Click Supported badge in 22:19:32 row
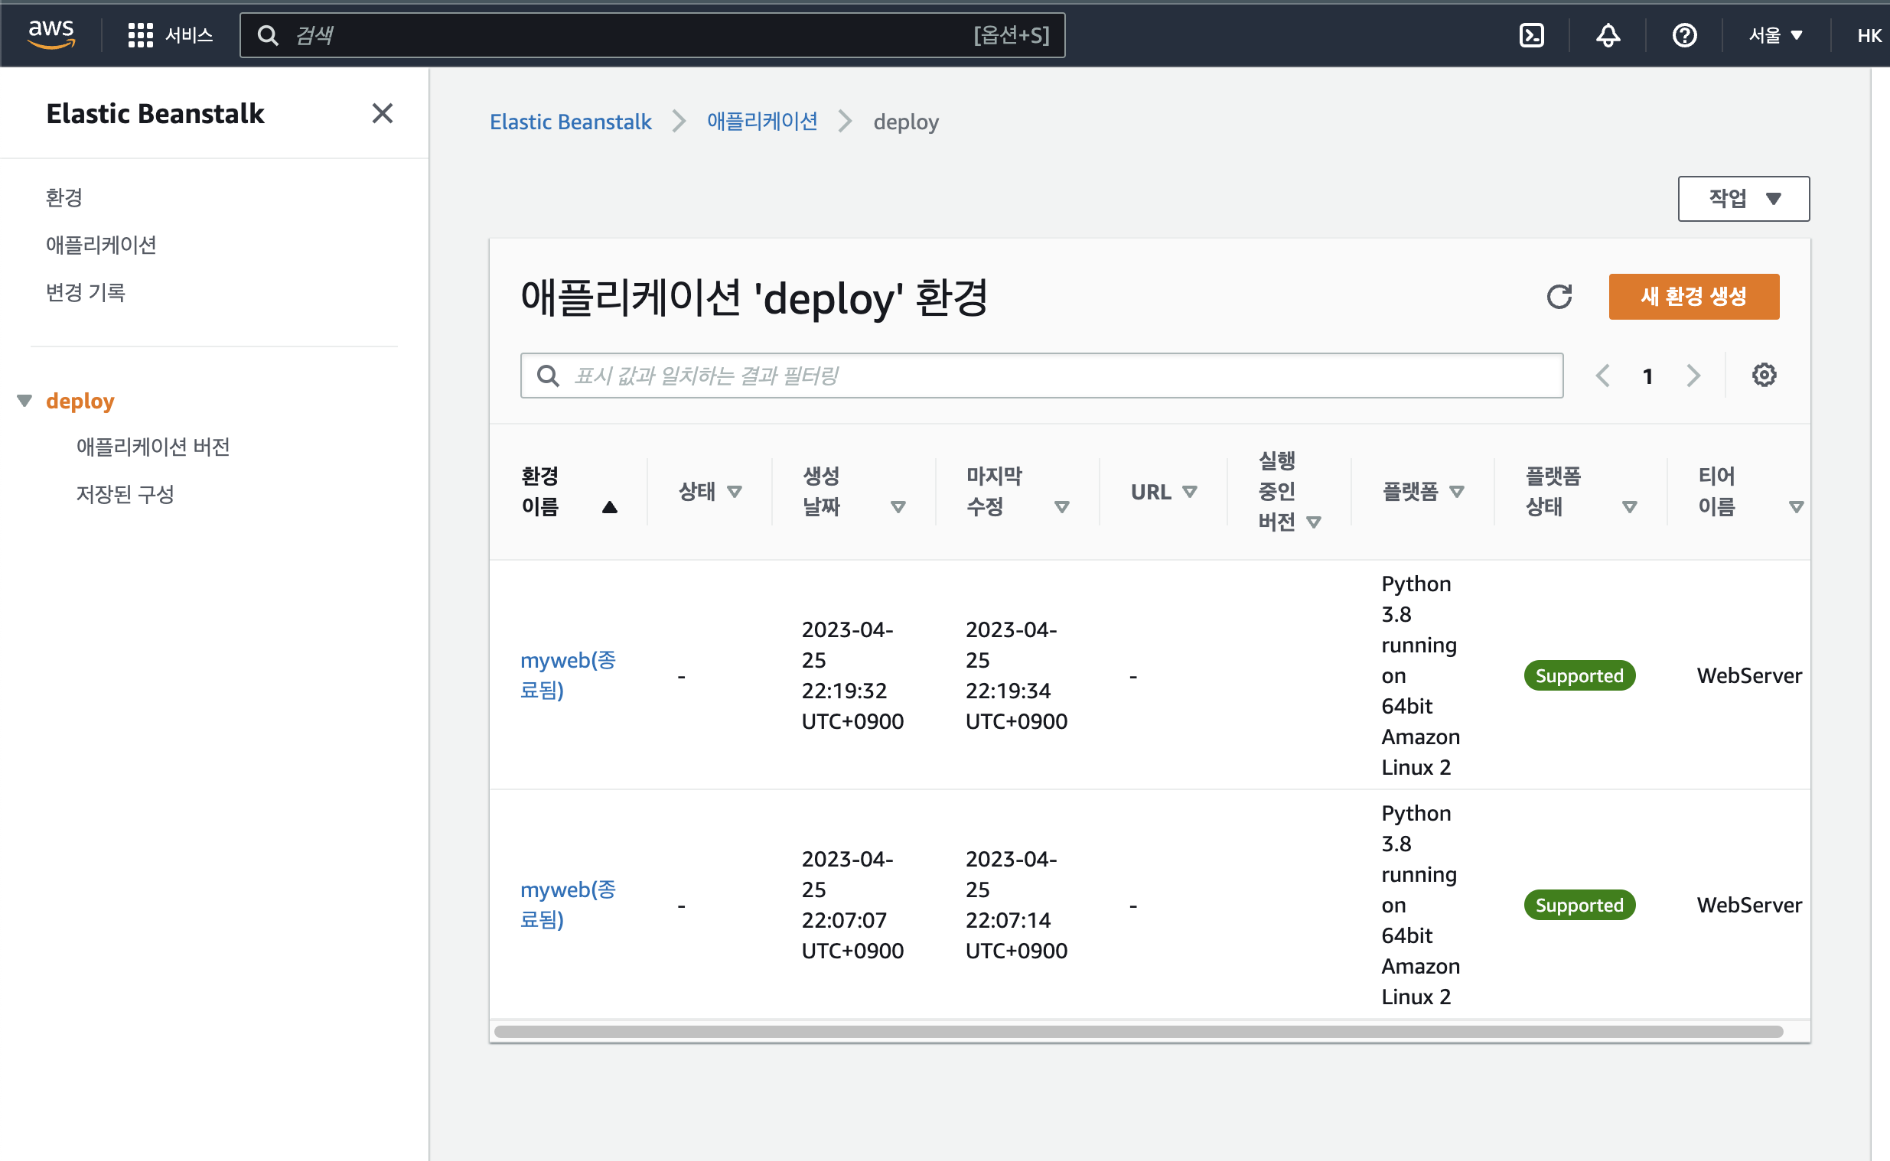 (1579, 675)
